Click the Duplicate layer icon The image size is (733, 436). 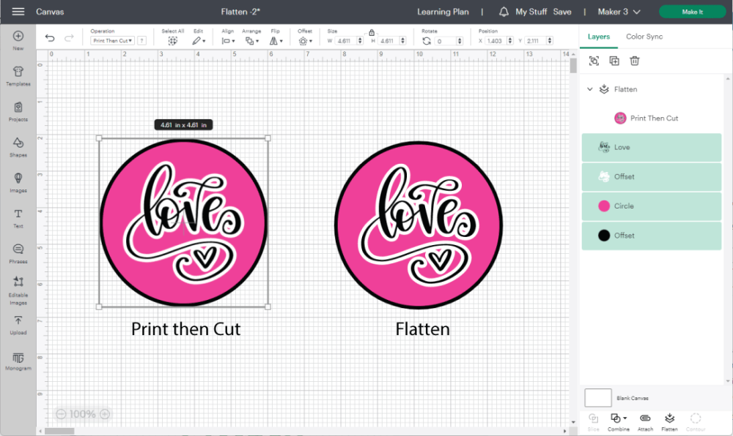[614, 61]
